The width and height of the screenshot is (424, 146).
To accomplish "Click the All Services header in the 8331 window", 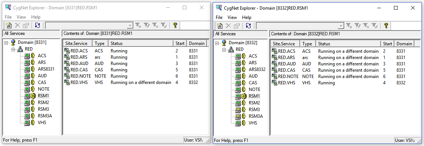I will click(31, 33).
